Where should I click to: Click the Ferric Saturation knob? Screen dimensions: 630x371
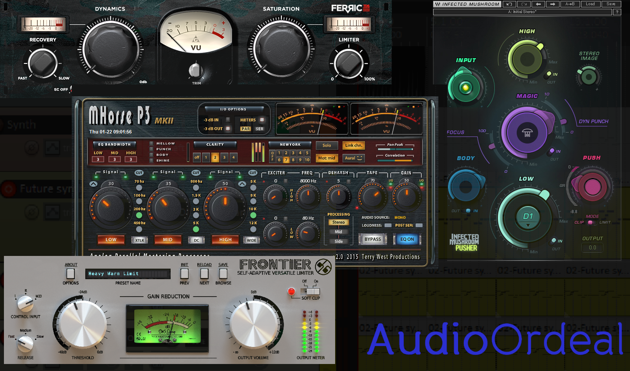coord(281,48)
